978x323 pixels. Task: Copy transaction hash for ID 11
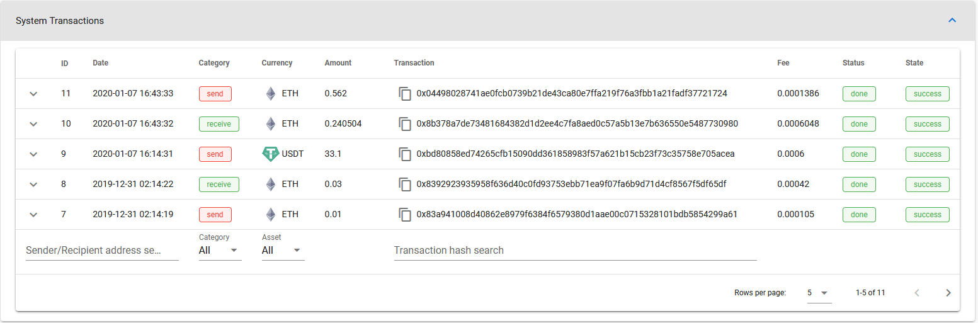pos(405,94)
